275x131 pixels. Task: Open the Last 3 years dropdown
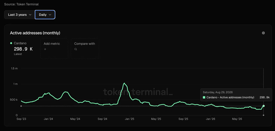19,15
